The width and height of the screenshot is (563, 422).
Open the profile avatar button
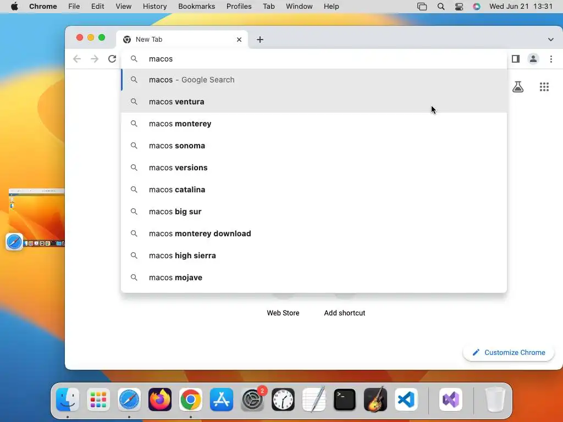533,59
